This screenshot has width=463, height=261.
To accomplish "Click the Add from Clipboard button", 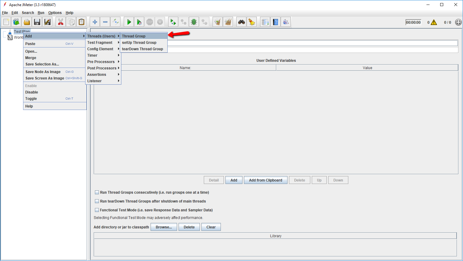I will [266, 180].
